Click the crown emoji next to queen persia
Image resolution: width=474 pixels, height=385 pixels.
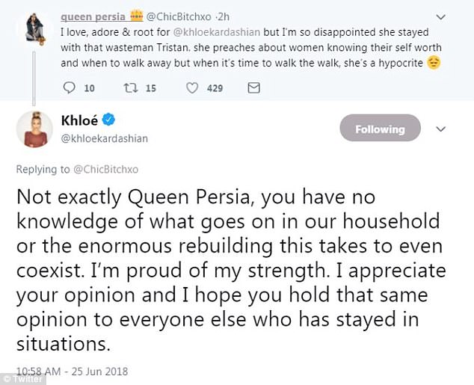tap(136, 16)
